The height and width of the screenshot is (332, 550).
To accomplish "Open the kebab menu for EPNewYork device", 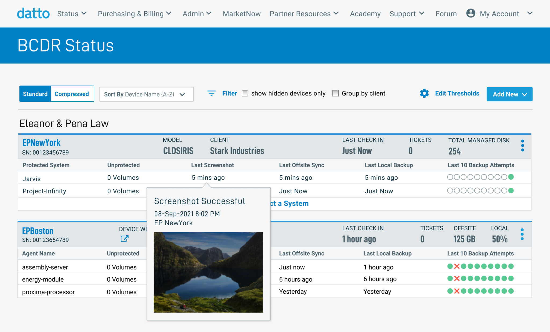I will [522, 145].
